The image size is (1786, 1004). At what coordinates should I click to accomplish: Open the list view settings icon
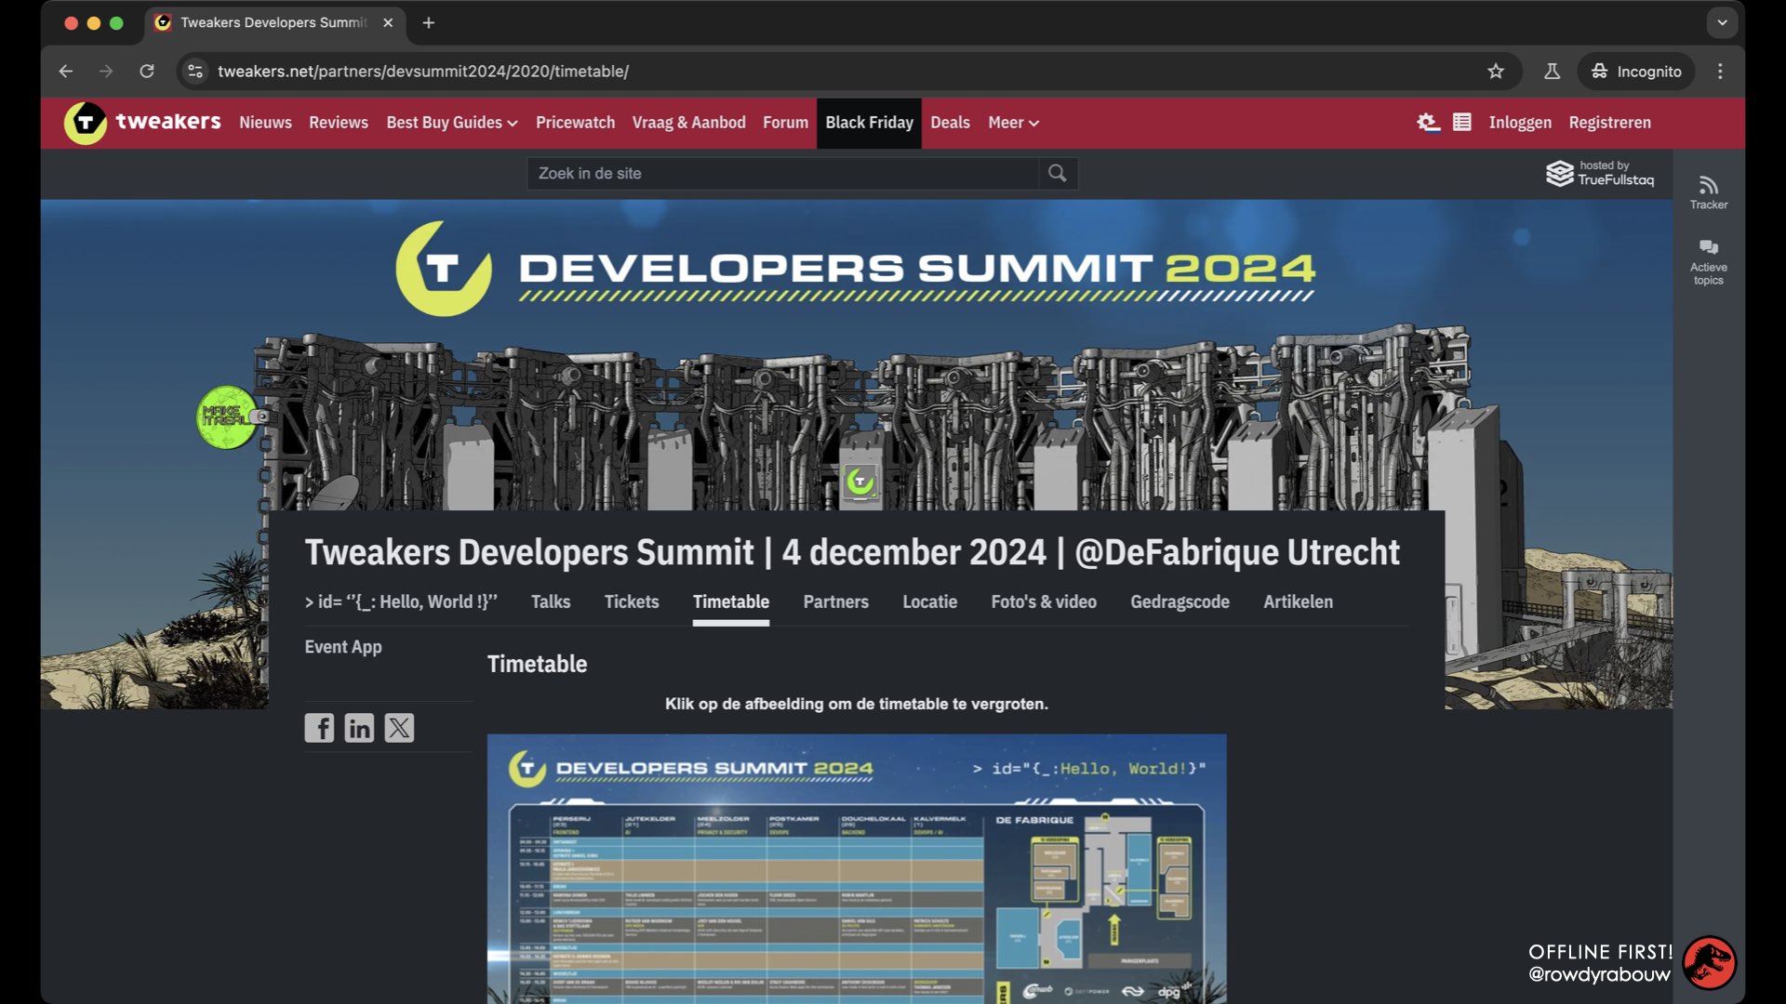pyautogui.click(x=1461, y=122)
